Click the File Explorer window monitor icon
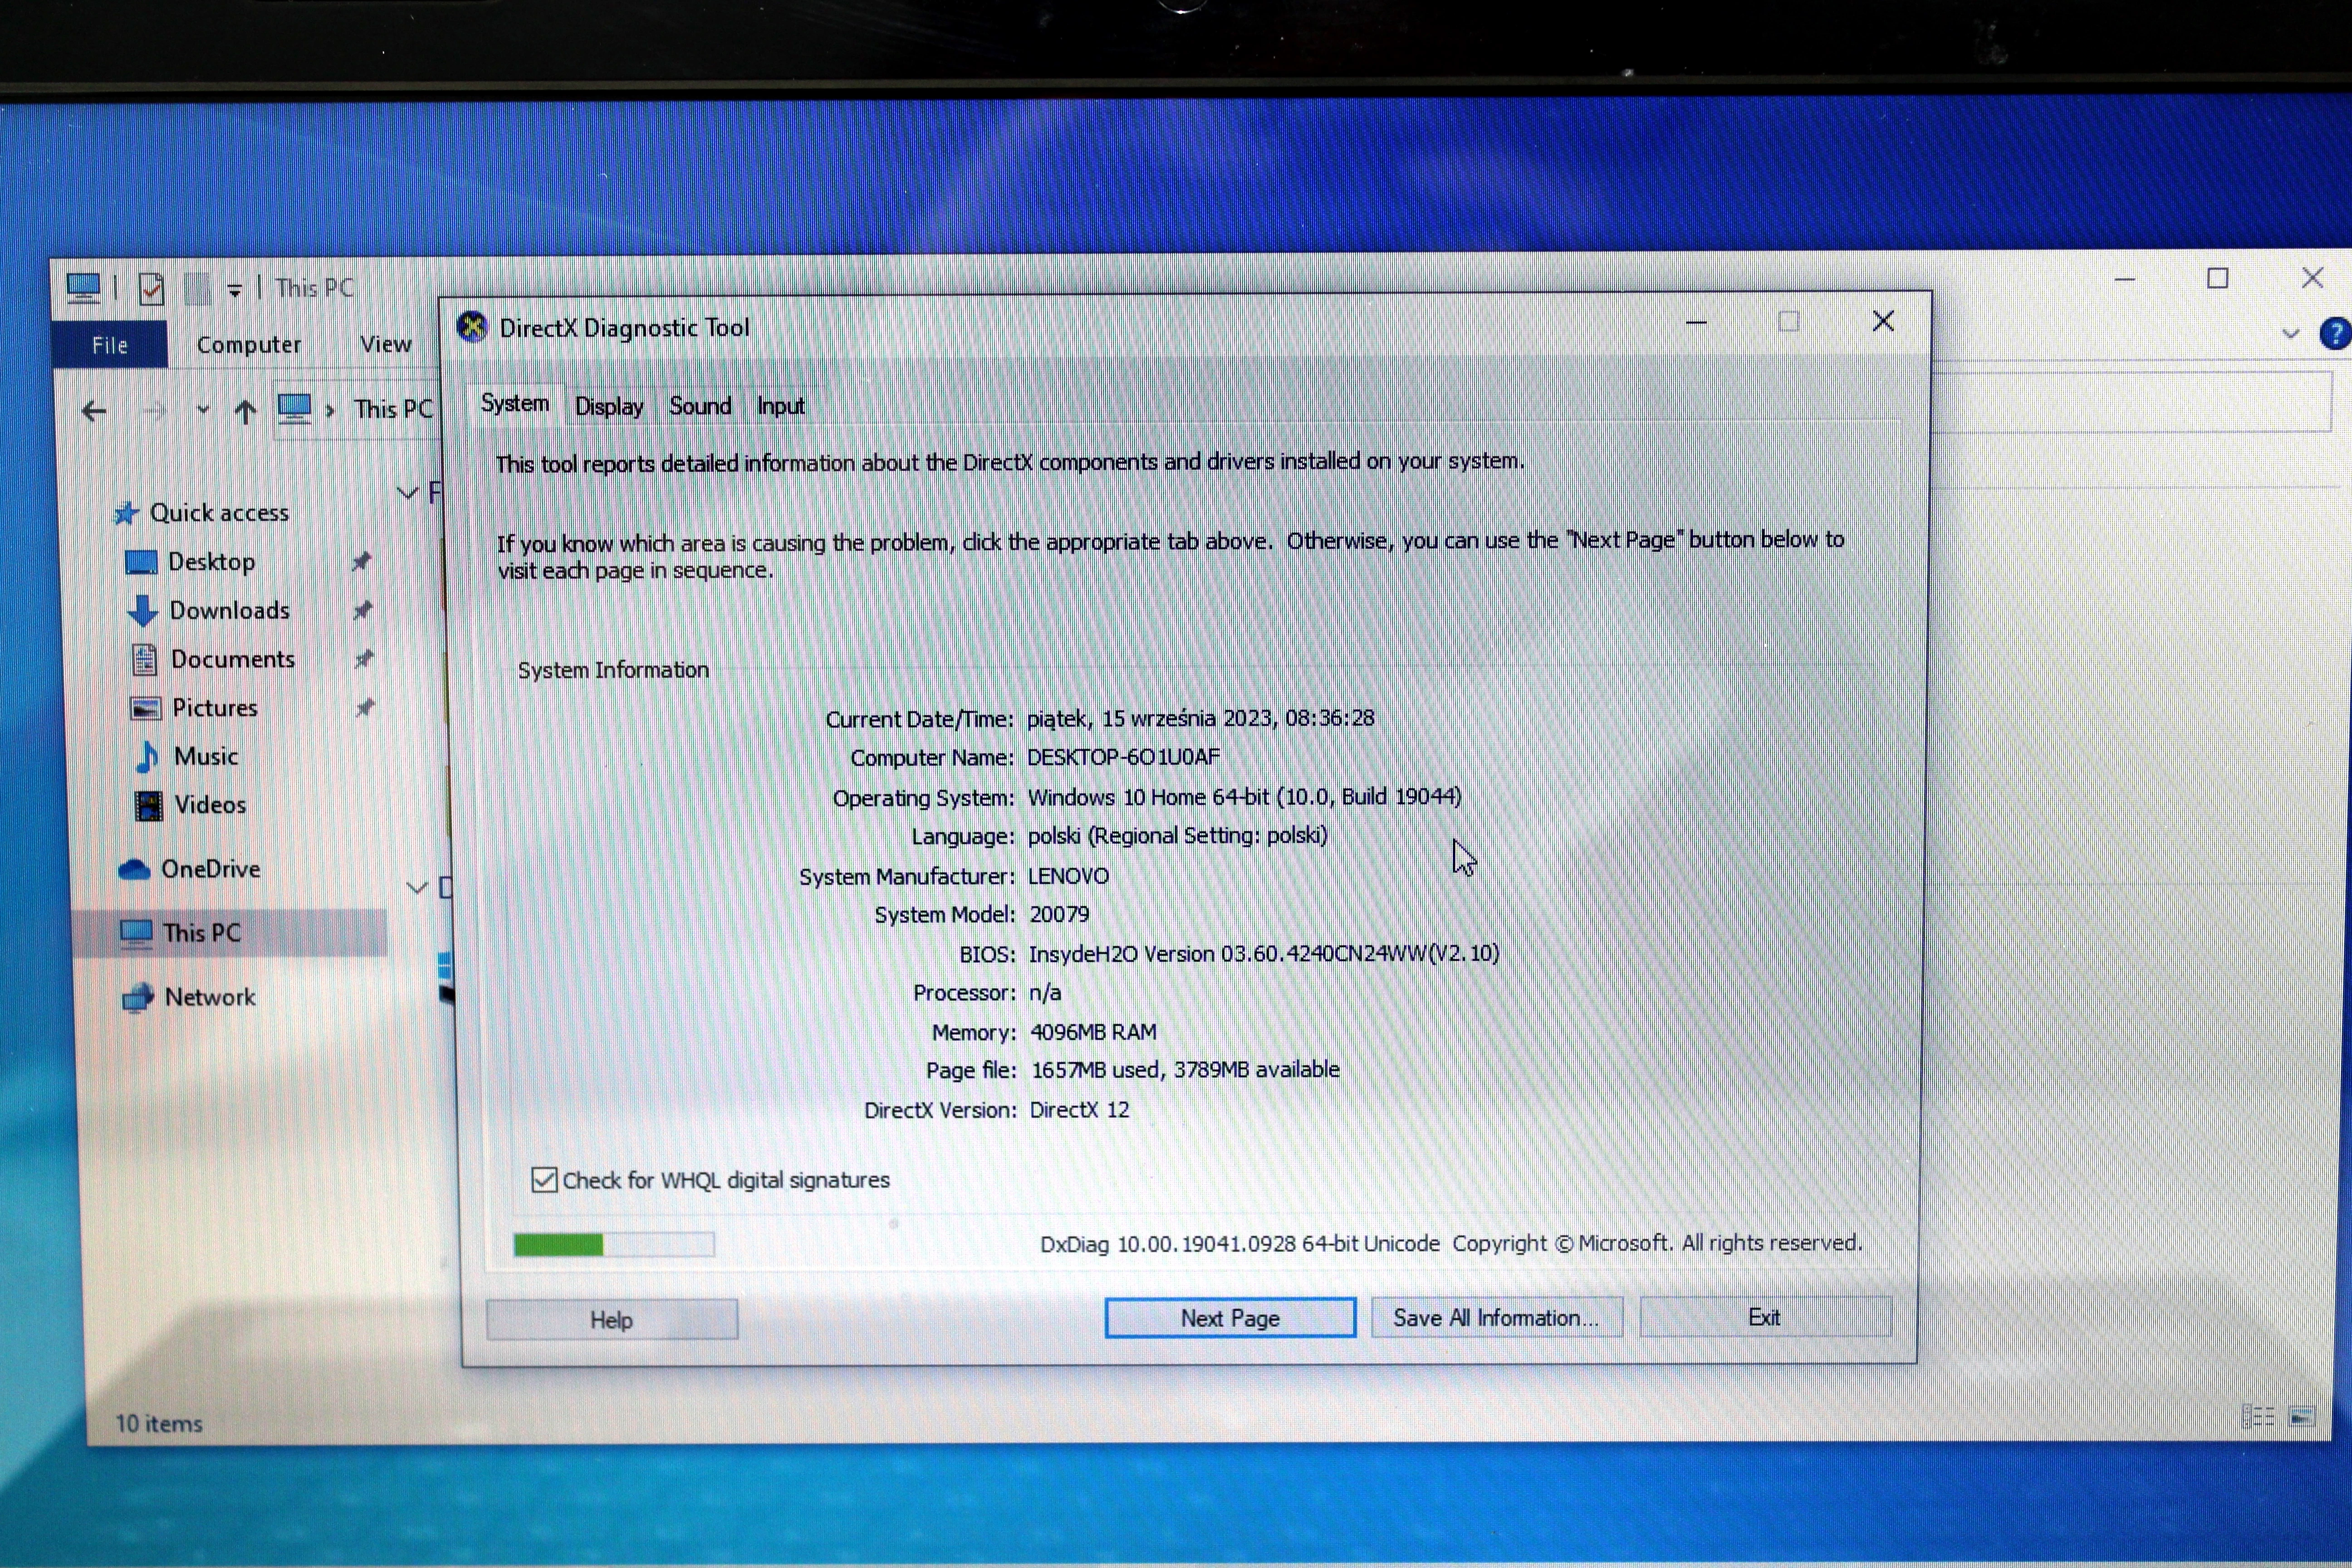 click(x=83, y=289)
